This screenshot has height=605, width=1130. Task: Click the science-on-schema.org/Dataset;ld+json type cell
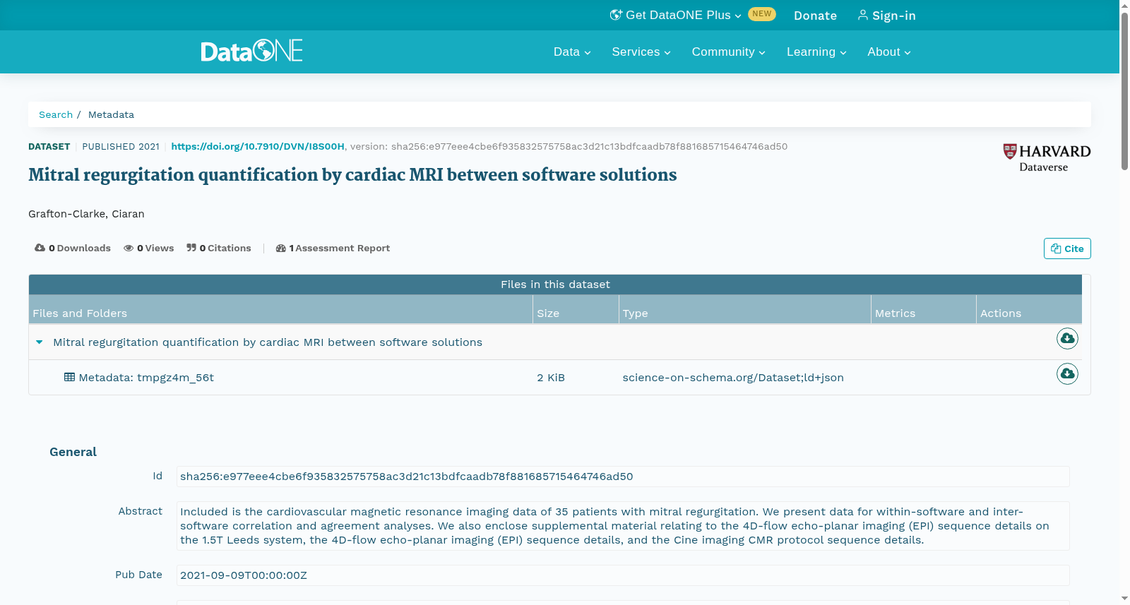(x=733, y=377)
